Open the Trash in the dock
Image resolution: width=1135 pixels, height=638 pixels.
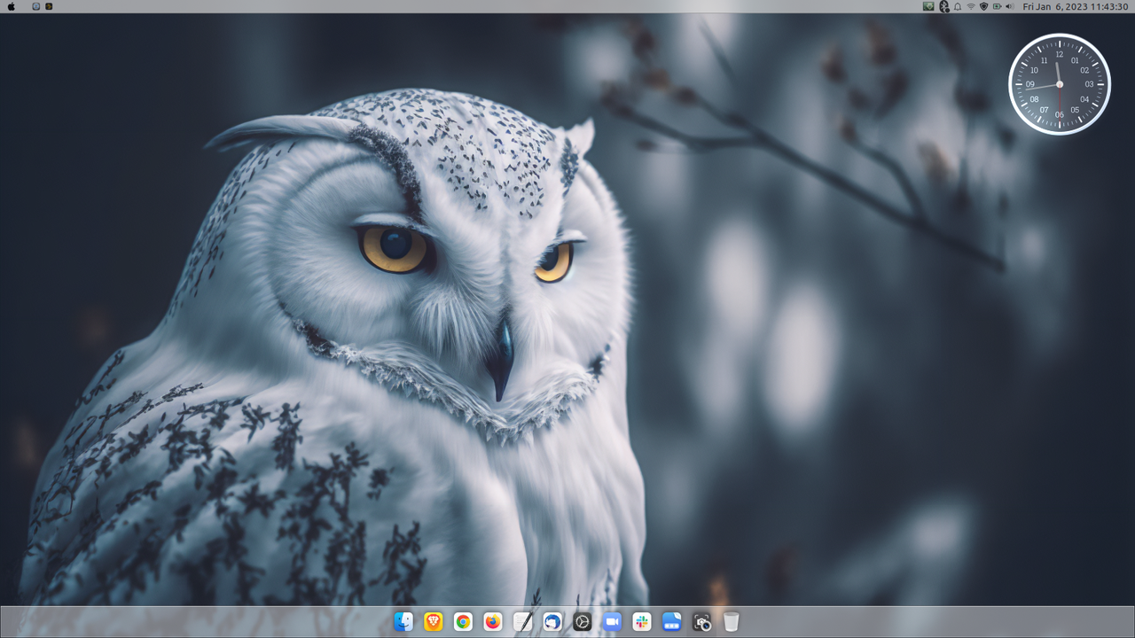pyautogui.click(x=731, y=622)
